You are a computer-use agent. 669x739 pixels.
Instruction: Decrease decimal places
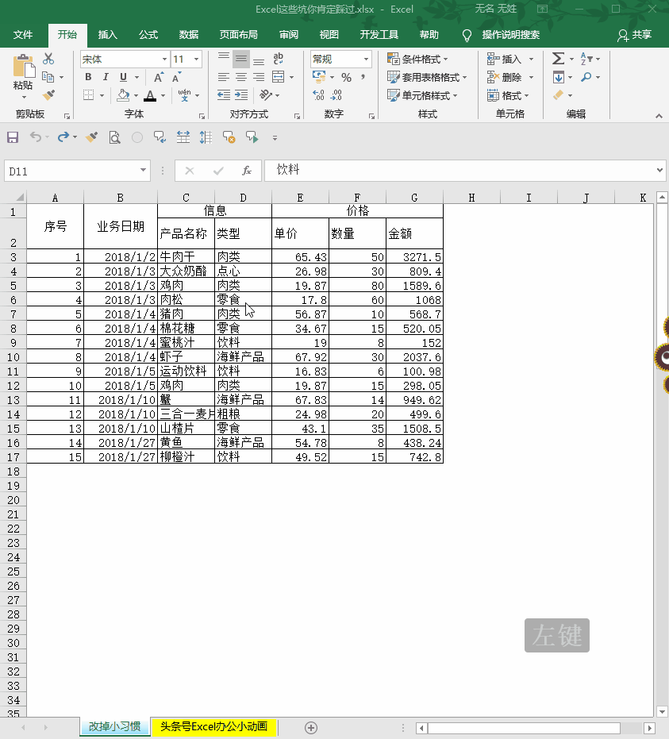coord(336,95)
